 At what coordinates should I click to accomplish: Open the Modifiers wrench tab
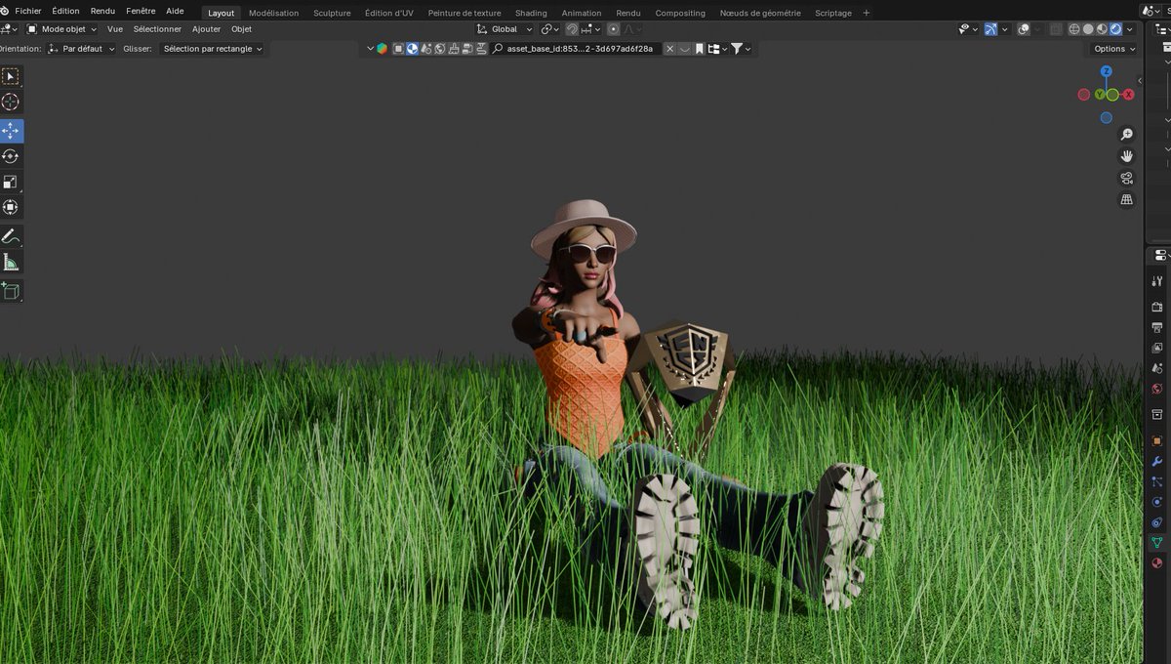[x=1157, y=461]
